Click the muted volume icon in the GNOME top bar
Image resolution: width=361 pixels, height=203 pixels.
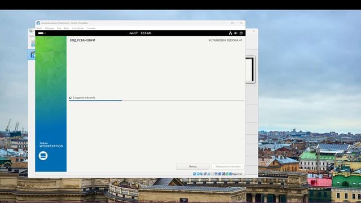(x=236, y=33)
